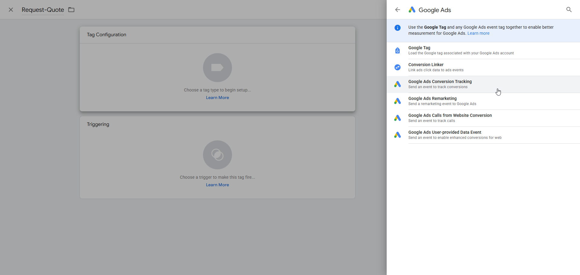Pick Google Ads Remarketing tag type

pyautogui.click(x=483, y=101)
